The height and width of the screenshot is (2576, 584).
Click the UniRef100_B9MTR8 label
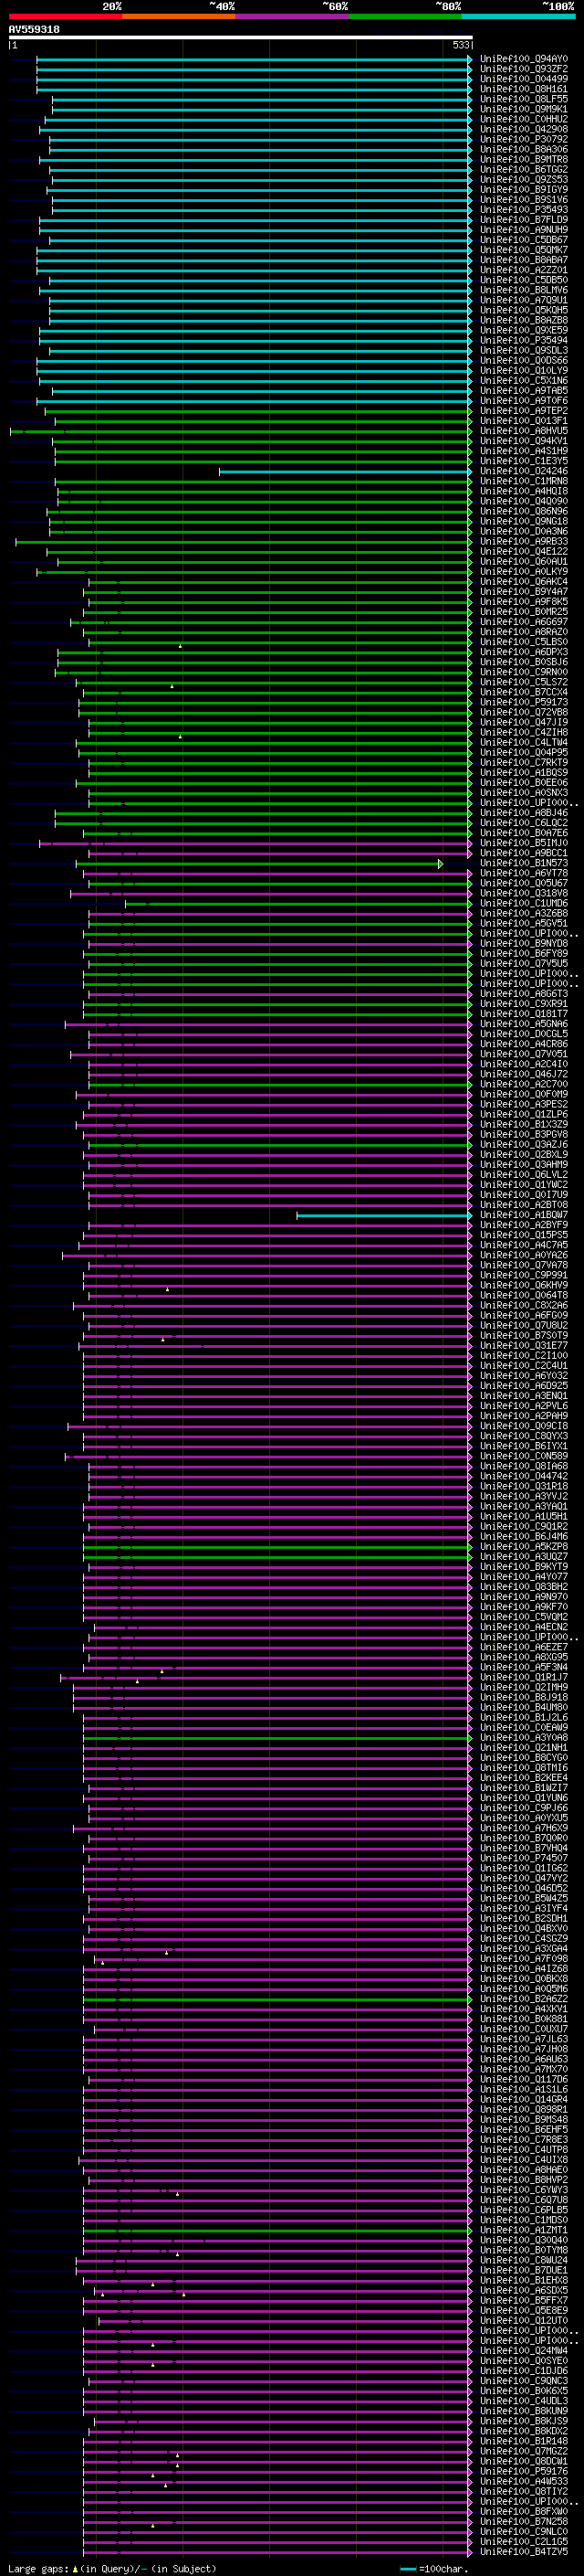tap(524, 159)
